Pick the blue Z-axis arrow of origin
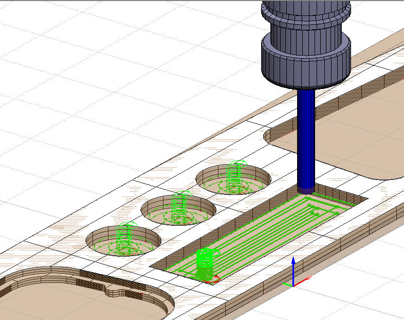The image size is (404, 320). tap(293, 271)
